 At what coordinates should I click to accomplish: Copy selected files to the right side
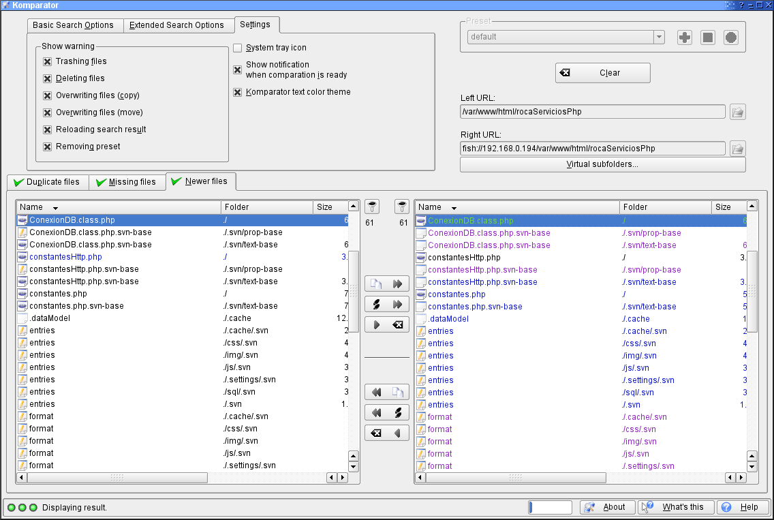click(387, 284)
